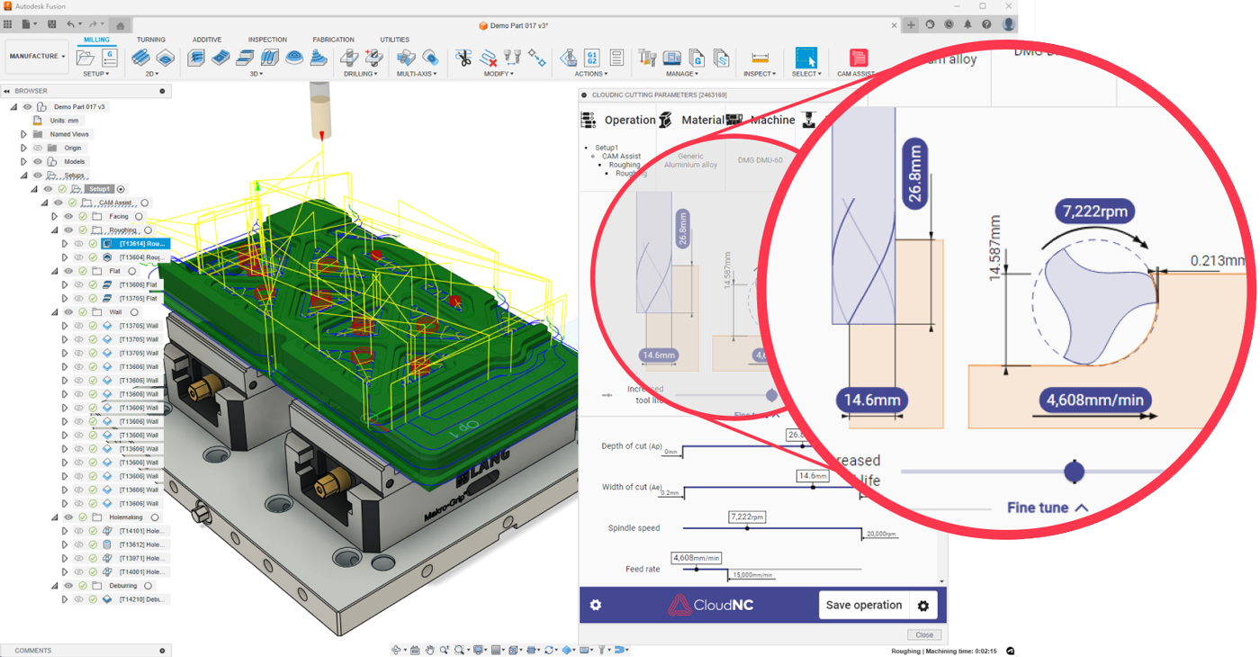Toggle visibility eye for Deburring folder
This screenshot has height=657, width=1260.
(x=68, y=586)
